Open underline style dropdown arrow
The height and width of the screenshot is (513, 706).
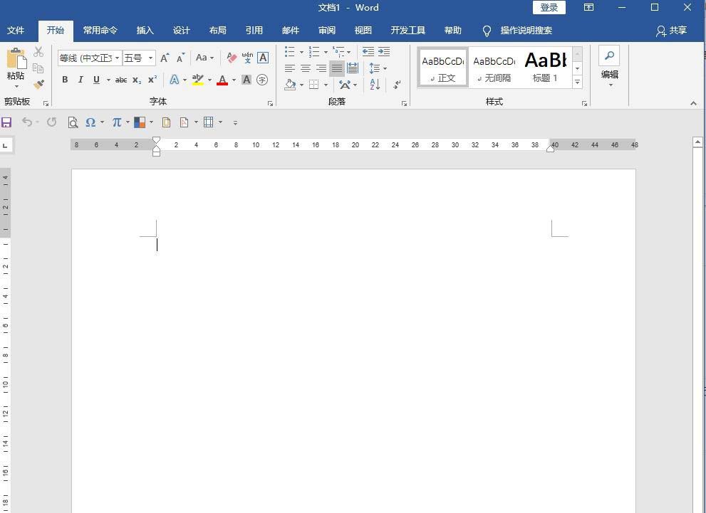coord(108,80)
